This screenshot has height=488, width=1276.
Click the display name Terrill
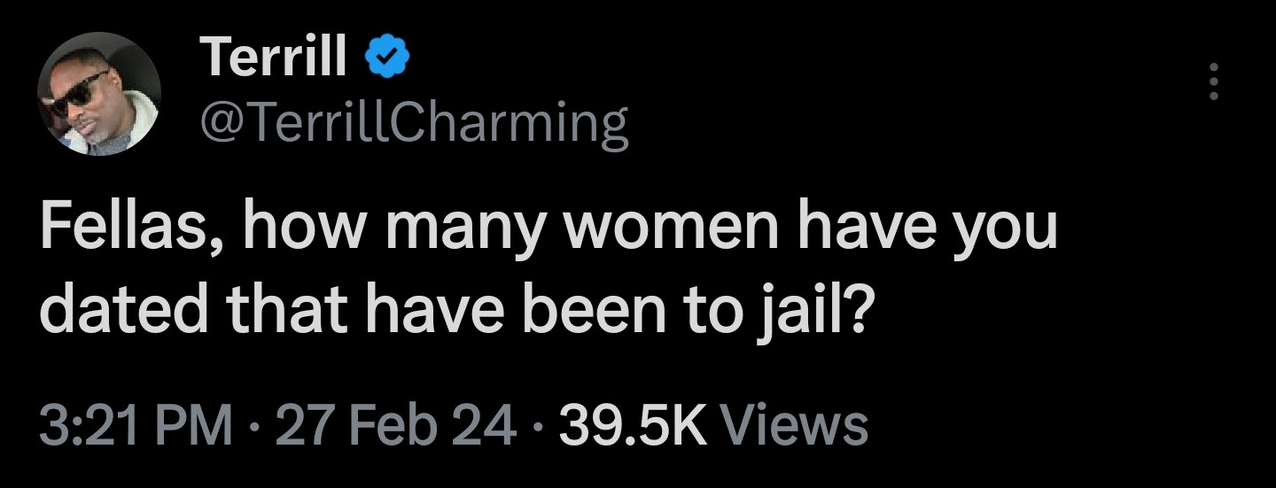point(276,59)
